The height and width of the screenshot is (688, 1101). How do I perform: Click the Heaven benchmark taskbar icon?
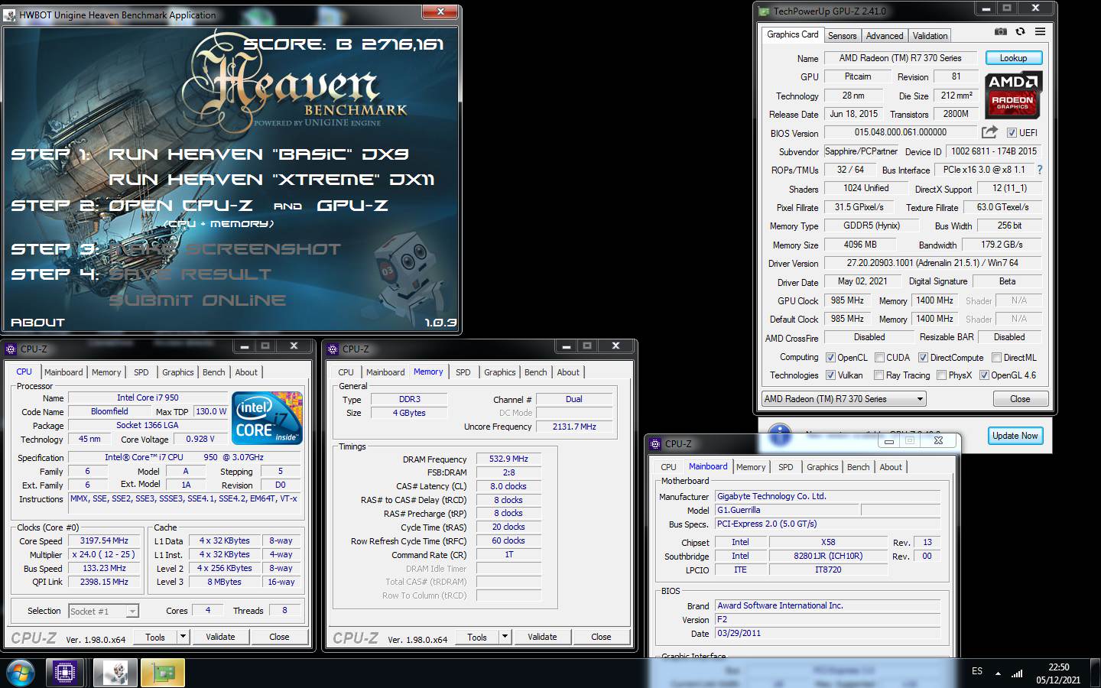pyautogui.click(x=115, y=673)
